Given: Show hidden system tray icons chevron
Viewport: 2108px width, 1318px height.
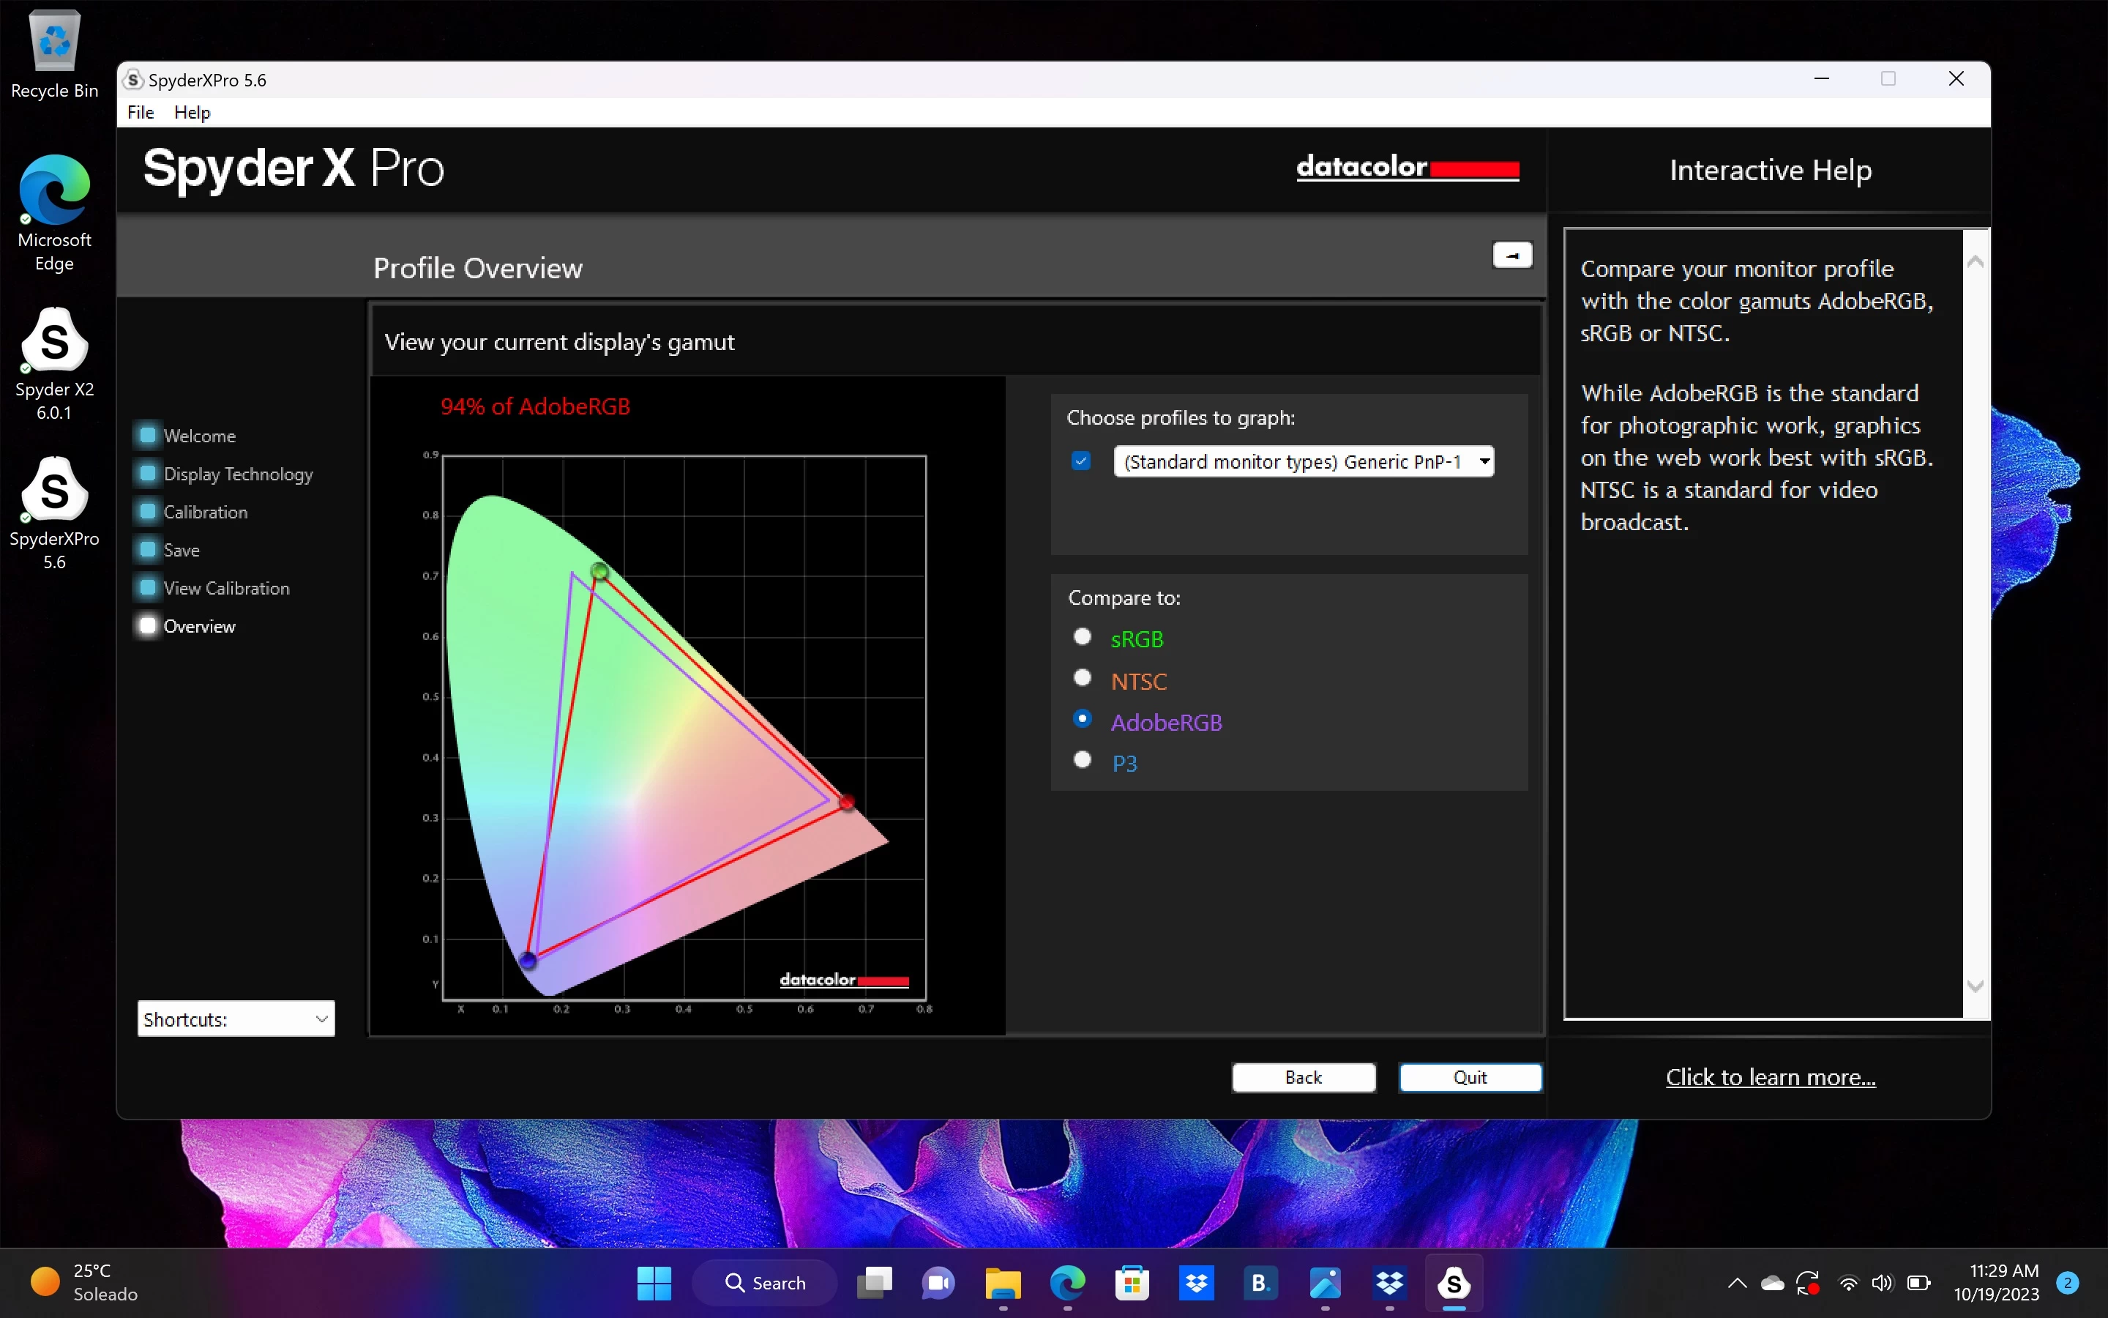Looking at the screenshot, I should pyautogui.click(x=1737, y=1282).
